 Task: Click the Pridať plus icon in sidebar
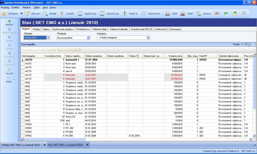(x=9, y=45)
